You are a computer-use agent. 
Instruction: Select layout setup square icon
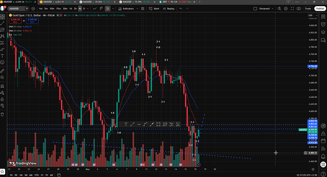click(x=255, y=8)
